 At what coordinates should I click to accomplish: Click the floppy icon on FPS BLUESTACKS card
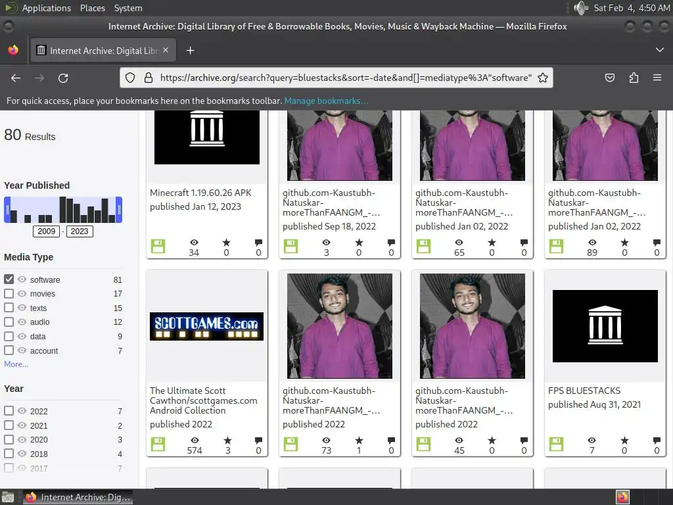click(556, 444)
